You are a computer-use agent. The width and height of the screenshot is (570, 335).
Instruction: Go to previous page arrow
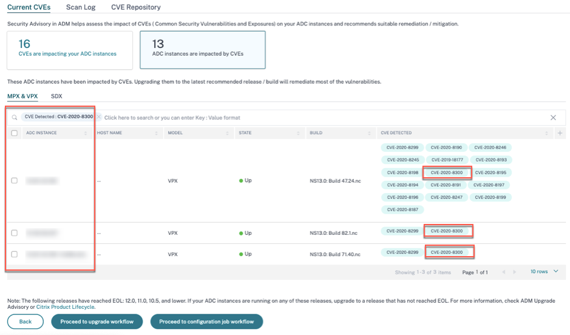(503, 272)
